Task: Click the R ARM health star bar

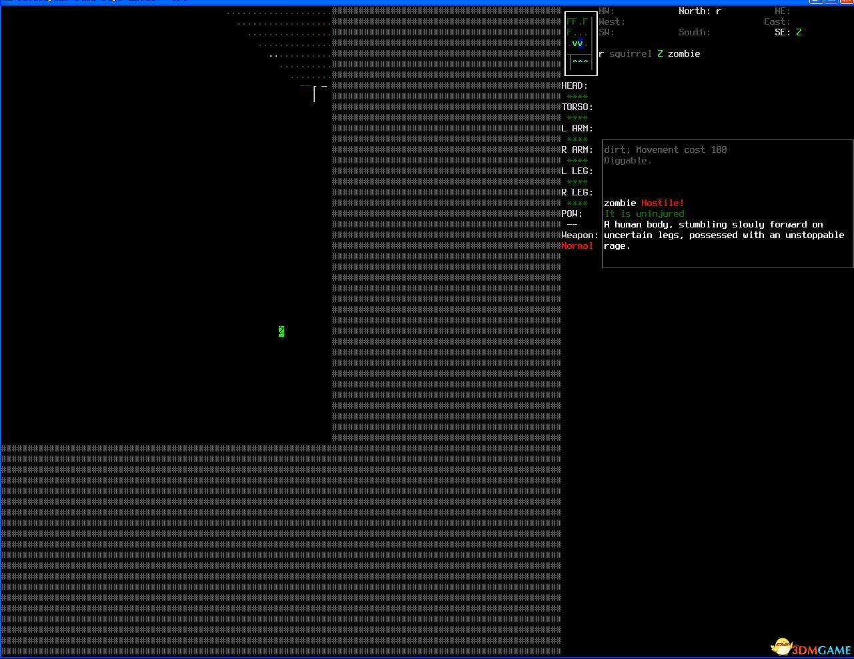Action: pyautogui.click(x=577, y=161)
